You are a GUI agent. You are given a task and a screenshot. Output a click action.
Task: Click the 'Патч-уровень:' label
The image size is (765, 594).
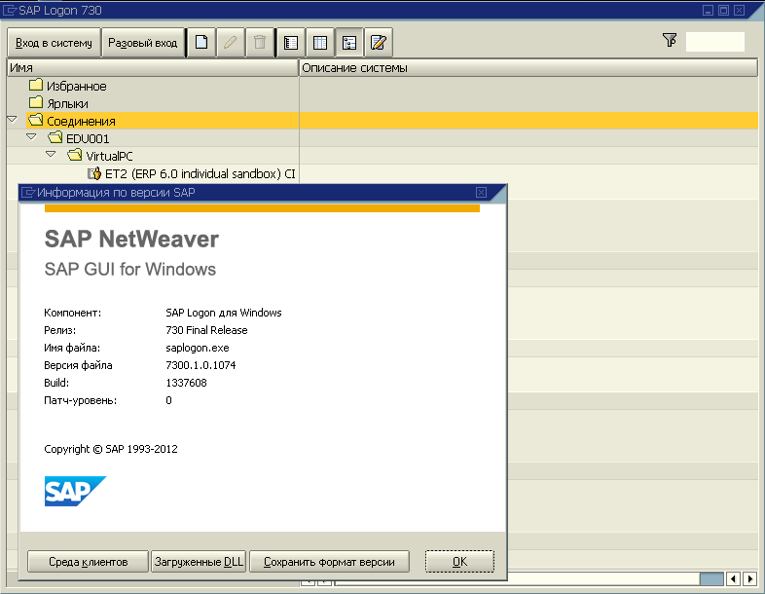point(81,401)
